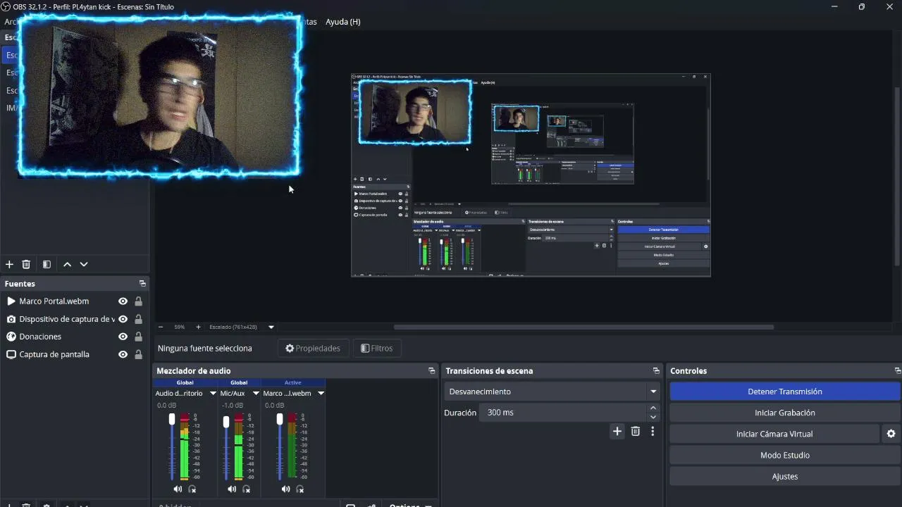Open virtual camera settings gear
902x507 pixels.
[891, 434]
